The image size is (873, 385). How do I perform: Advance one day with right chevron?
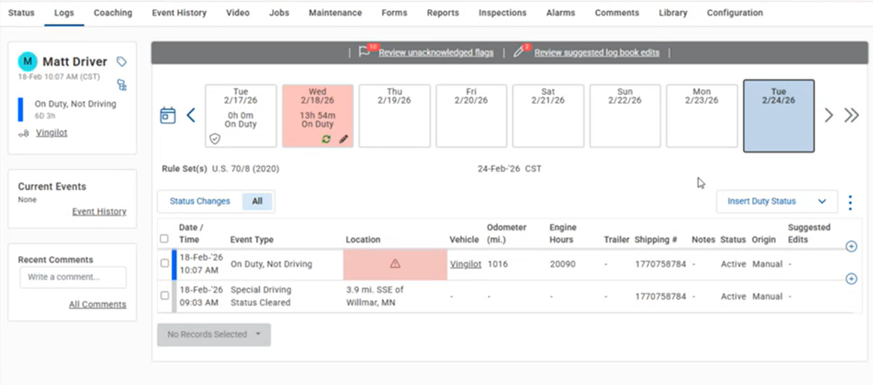[829, 115]
